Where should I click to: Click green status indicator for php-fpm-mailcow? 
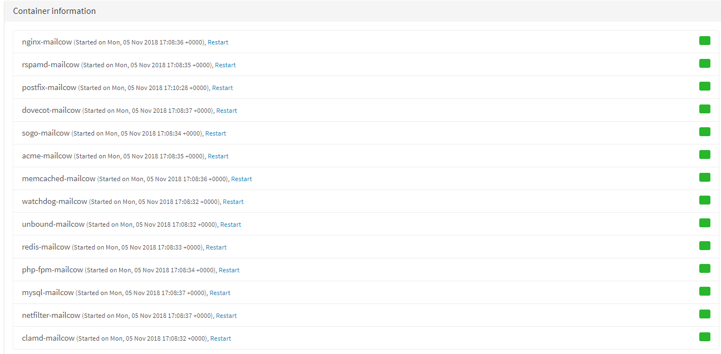[x=705, y=268]
